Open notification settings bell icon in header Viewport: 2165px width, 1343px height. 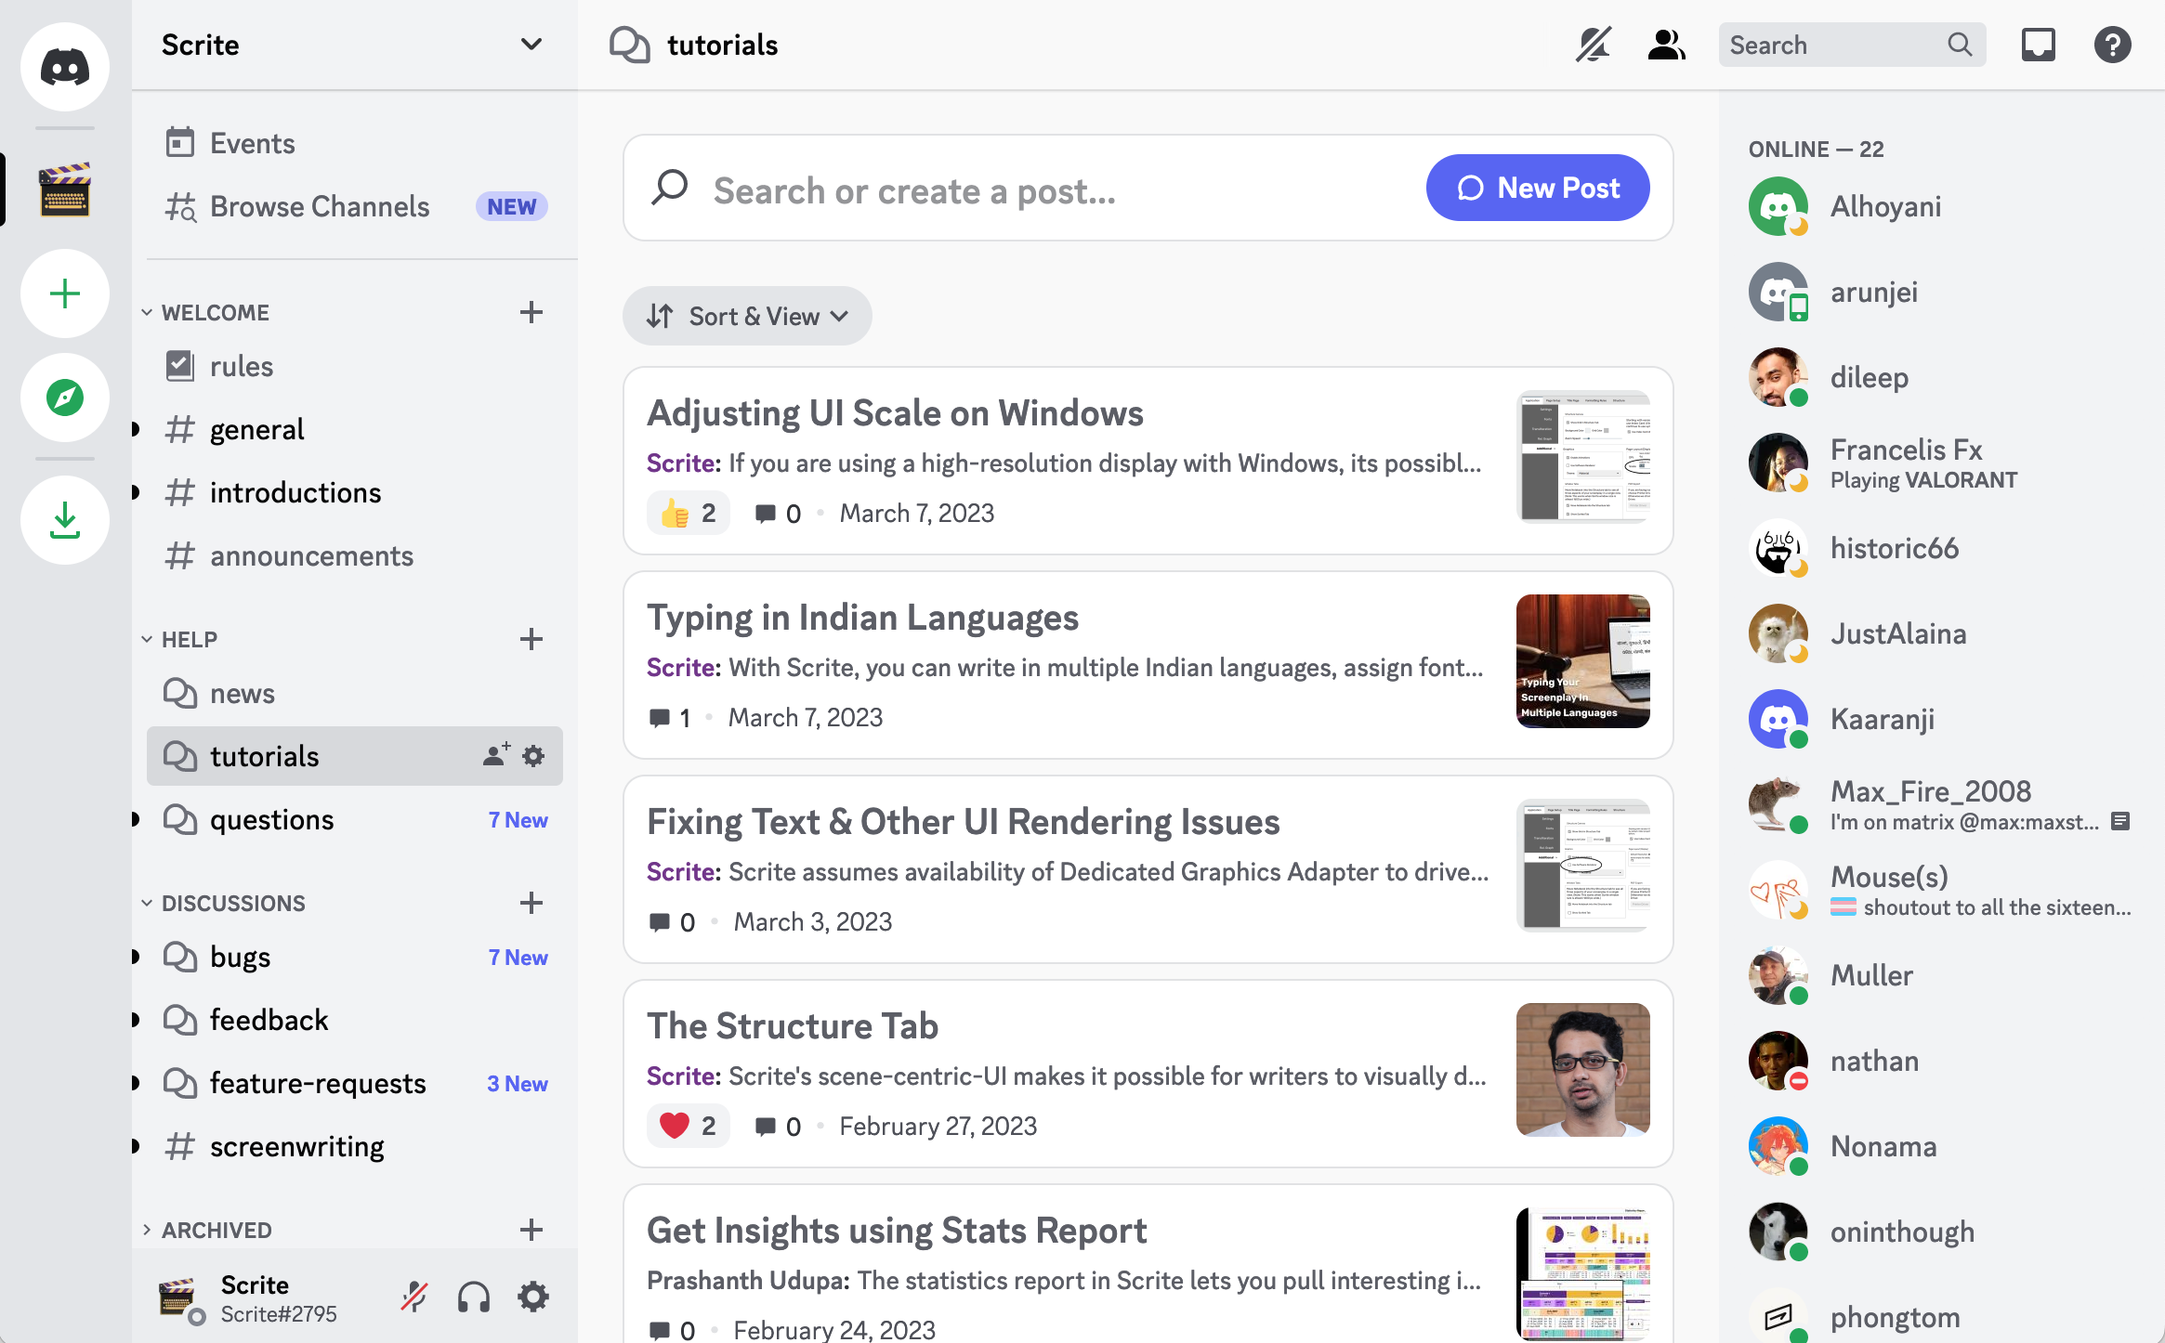1593,45
